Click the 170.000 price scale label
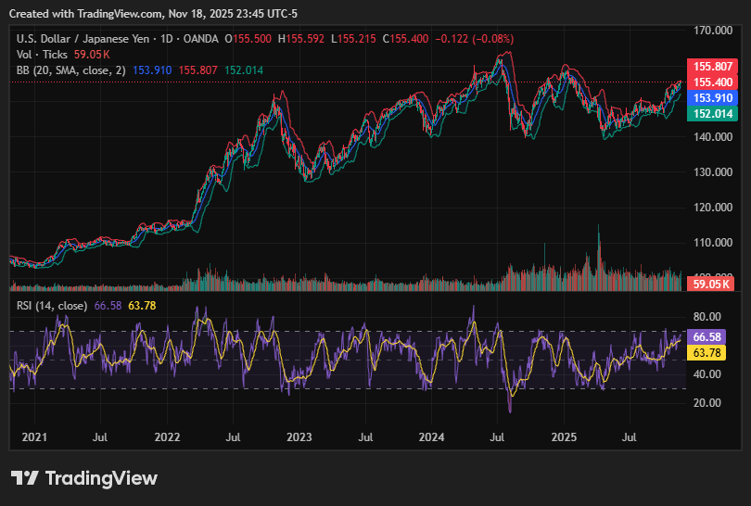The width and height of the screenshot is (751, 506). tap(714, 31)
